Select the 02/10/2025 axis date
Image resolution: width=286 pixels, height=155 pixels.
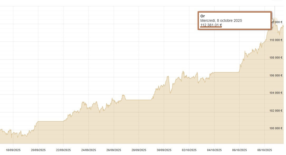click(189, 150)
